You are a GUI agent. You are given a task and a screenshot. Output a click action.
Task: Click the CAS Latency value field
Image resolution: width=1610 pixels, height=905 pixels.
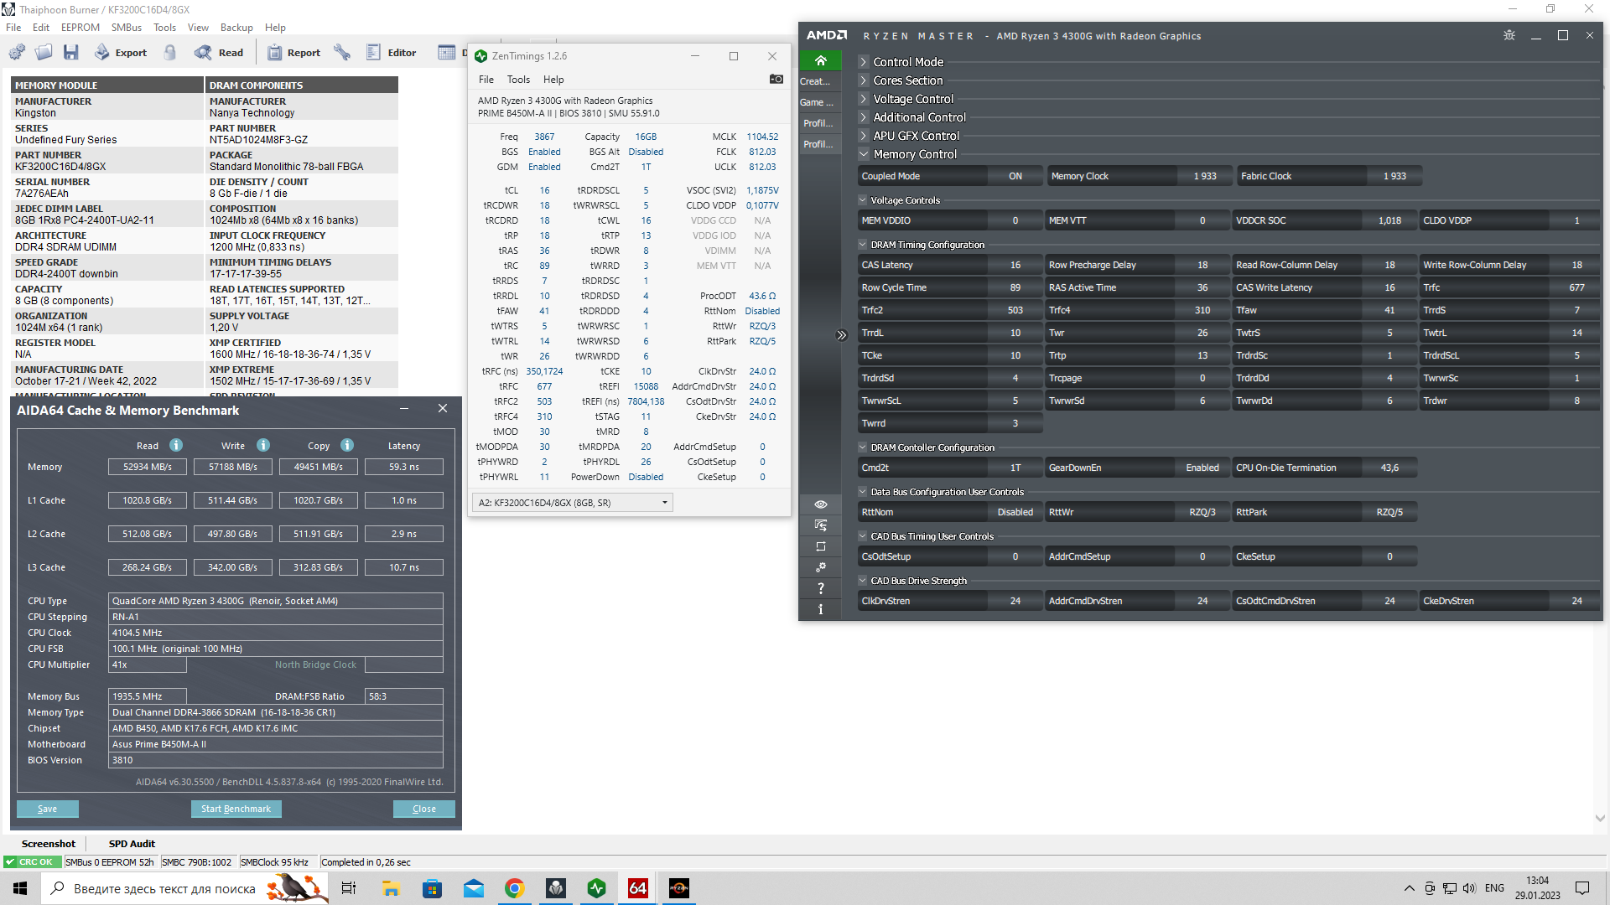point(1015,265)
